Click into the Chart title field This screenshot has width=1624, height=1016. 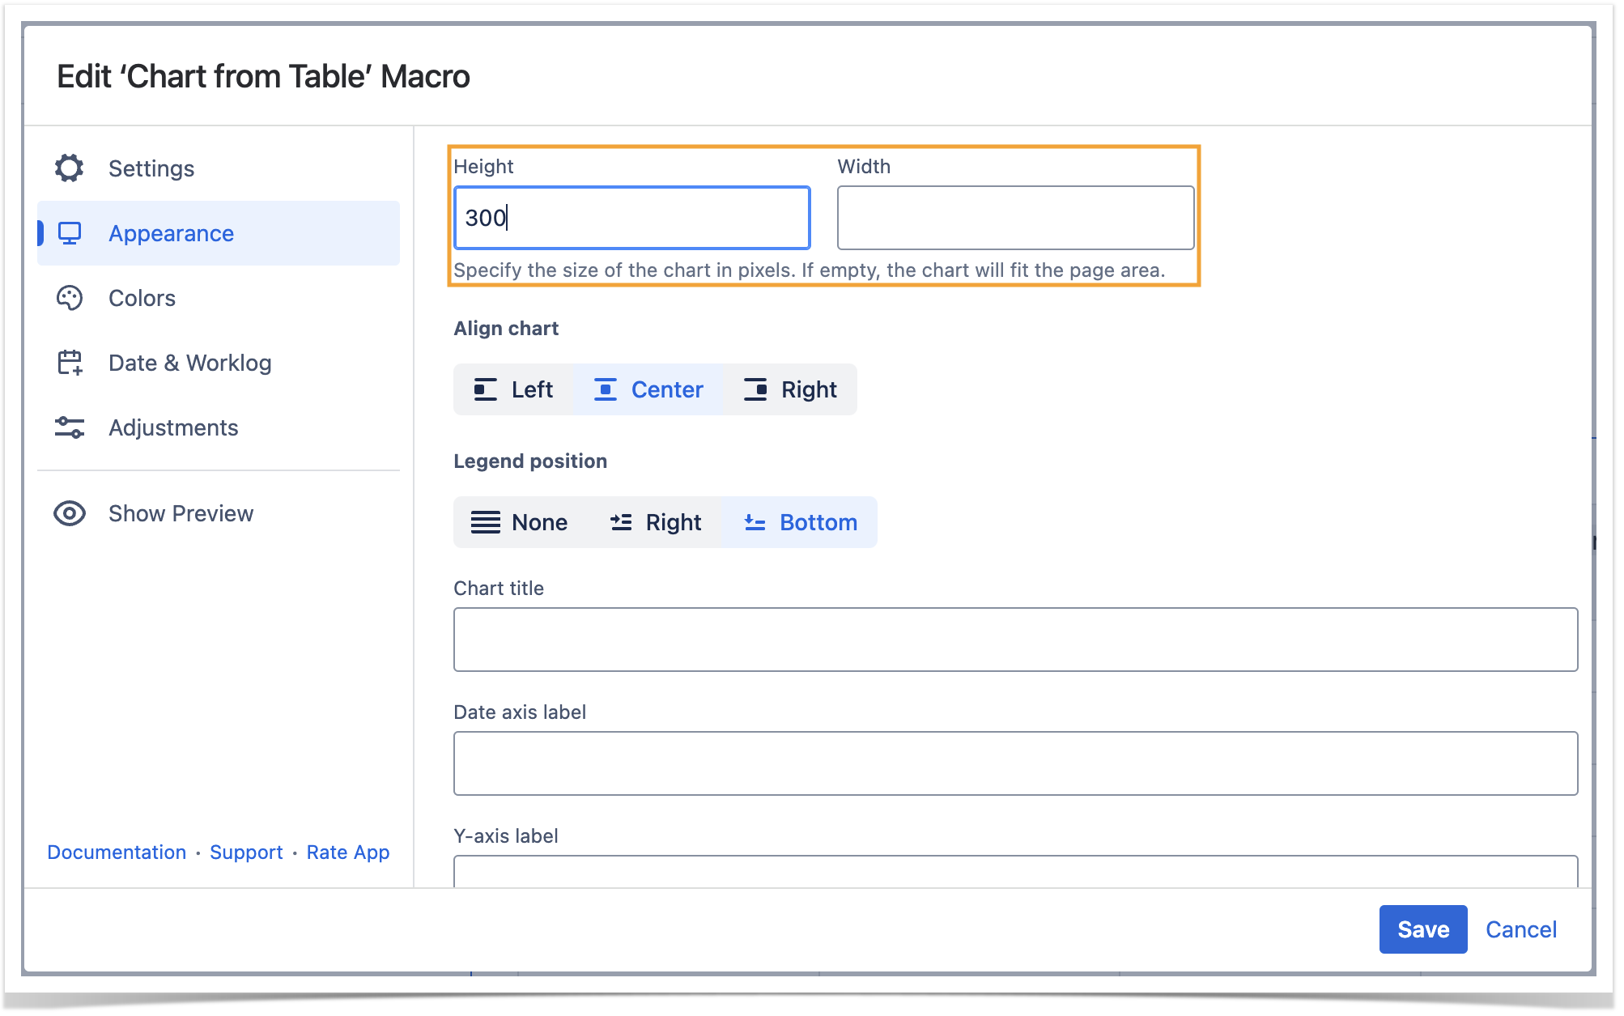click(1015, 640)
